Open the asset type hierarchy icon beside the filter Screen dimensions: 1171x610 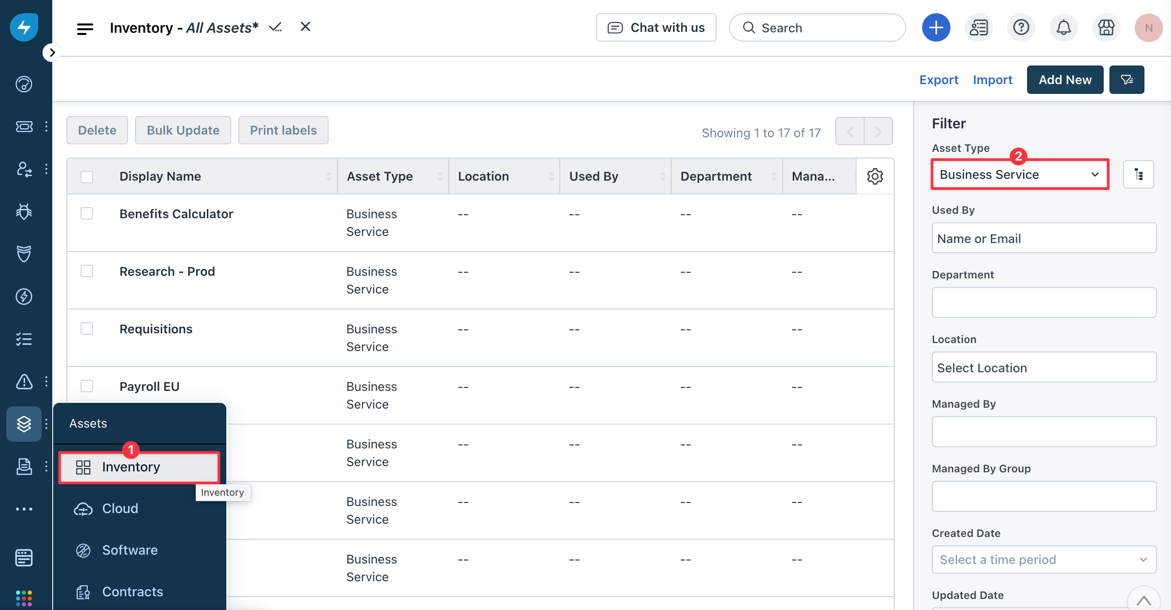click(x=1138, y=174)
